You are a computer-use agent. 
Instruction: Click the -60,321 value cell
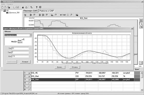pyautogui.click(x=117, y=73)
